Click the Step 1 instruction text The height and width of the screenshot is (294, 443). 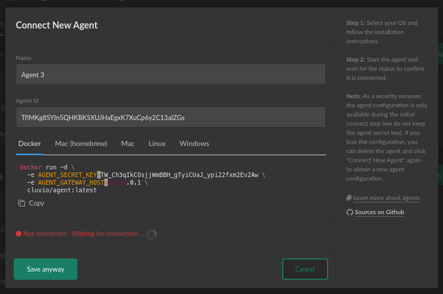point(381,32)
